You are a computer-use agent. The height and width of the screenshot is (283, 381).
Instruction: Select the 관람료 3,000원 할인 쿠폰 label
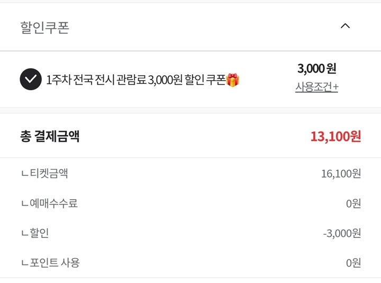(135, 80)
